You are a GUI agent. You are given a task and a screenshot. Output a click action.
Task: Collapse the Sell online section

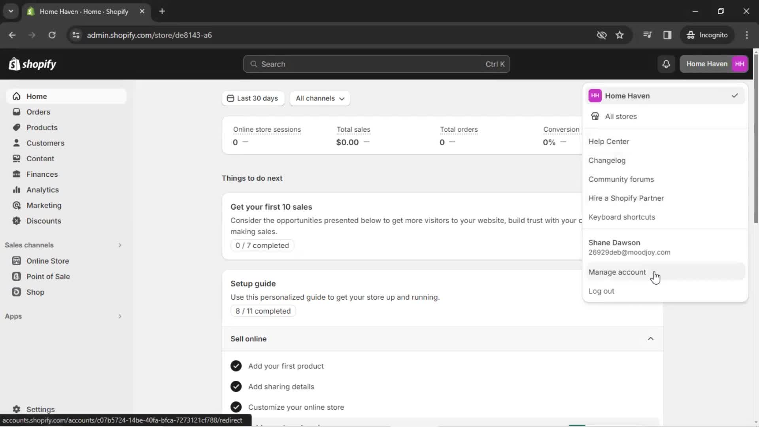click(651, 338)
